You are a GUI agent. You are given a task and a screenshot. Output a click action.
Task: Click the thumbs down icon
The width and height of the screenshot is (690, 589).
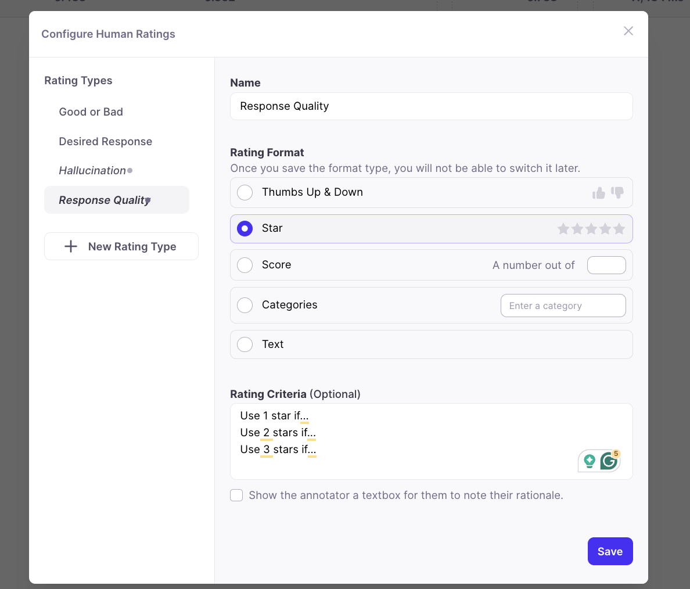tap(617, 193)
